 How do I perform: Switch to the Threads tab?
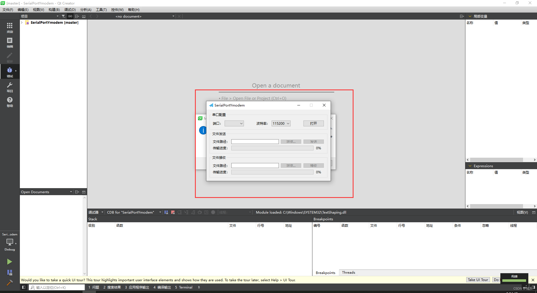[348, 272]
